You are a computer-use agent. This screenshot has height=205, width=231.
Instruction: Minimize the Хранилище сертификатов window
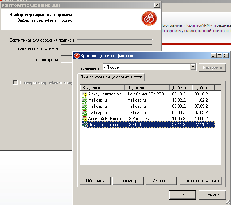coord(214,56)
